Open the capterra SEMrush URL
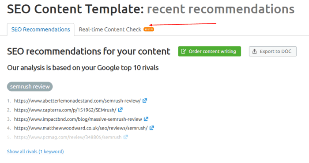 point(65,110)
